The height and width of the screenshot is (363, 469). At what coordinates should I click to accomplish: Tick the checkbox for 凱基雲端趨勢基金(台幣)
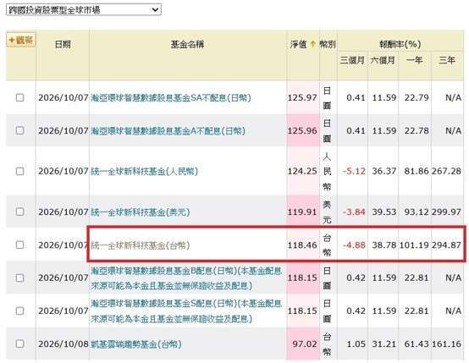20,344
